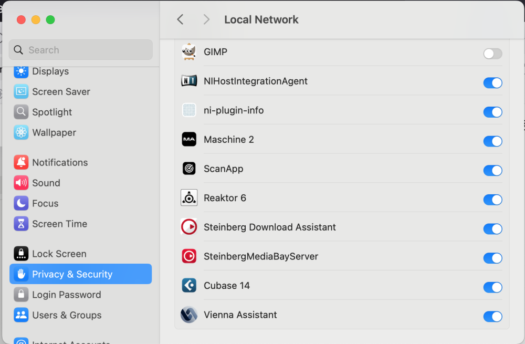The height and width of the screenshot is (344, 525).
Task: Click the ScanApp icon
Action: (x=189, y=168)
